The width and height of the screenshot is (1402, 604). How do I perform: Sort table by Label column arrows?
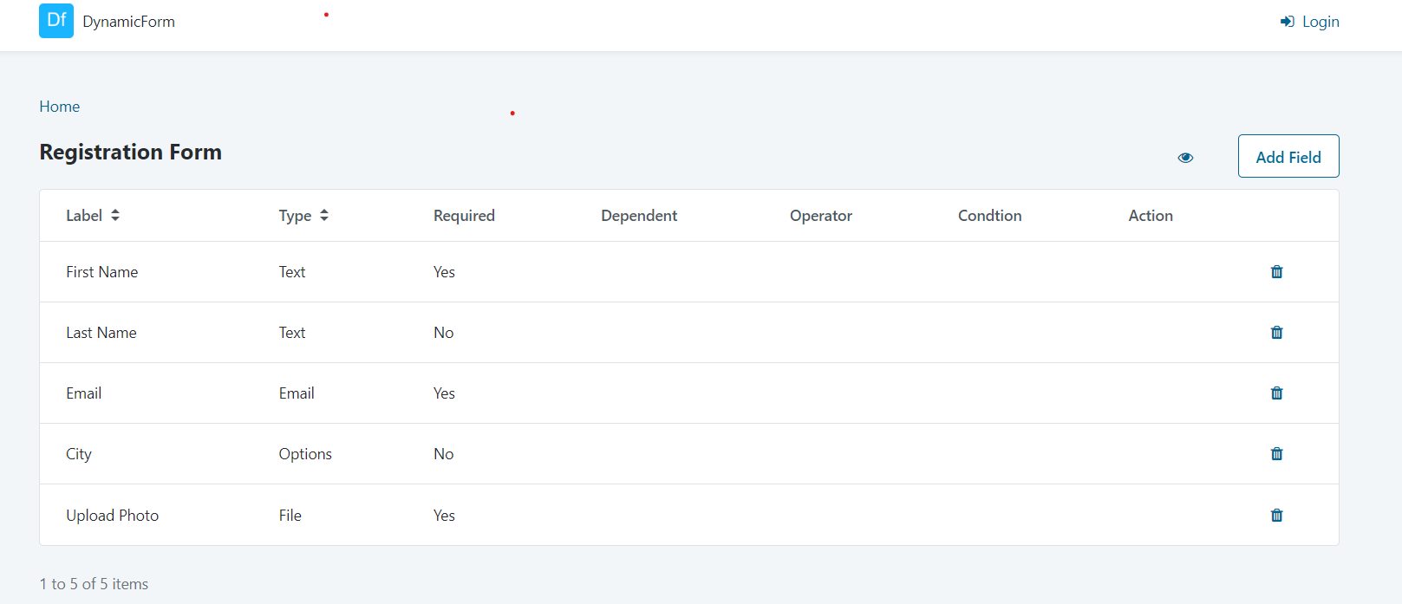[115, 215]
